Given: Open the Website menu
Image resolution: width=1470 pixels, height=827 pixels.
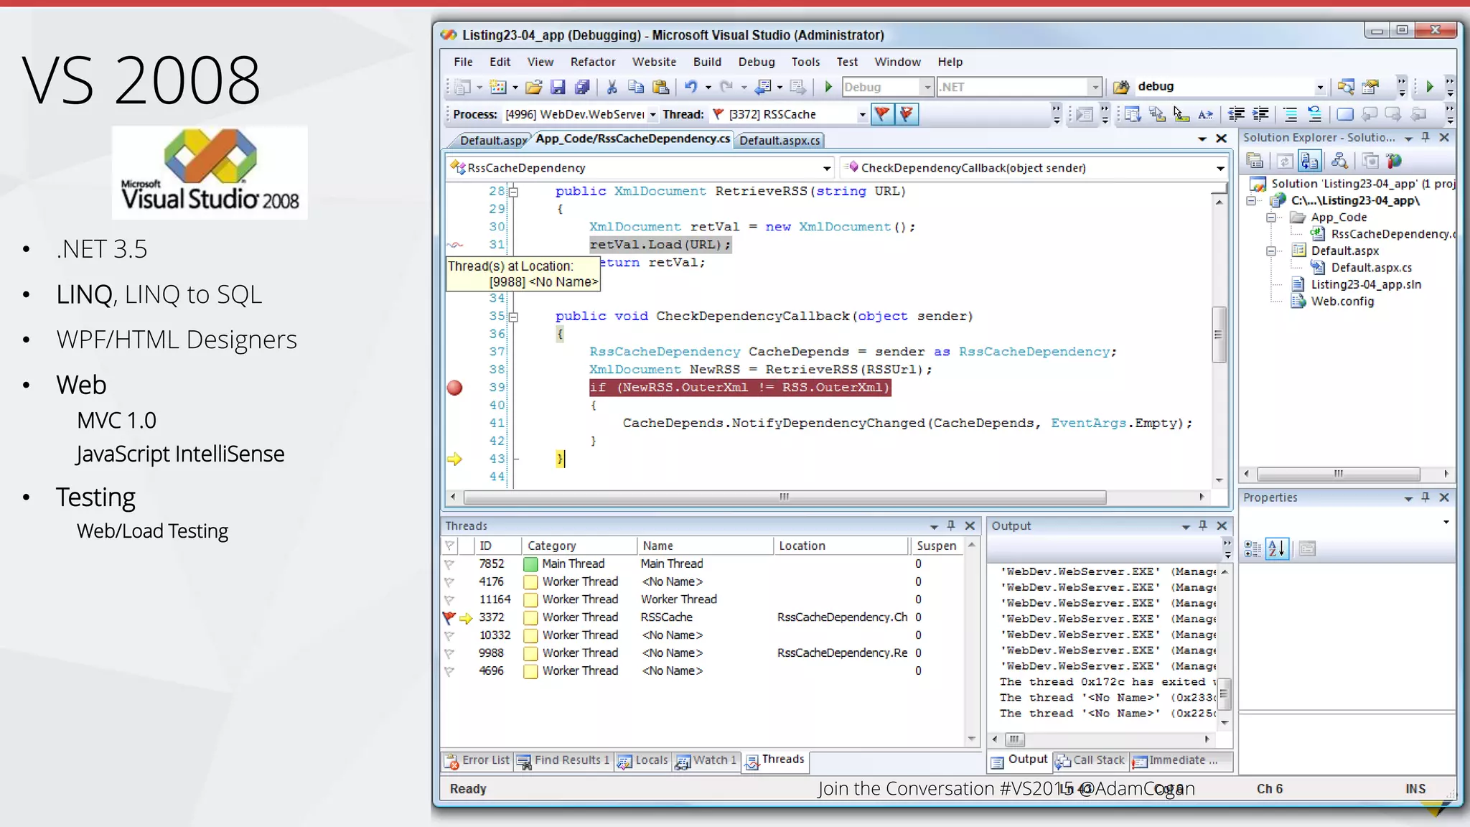Looking at the screenshot, I should (654, 62).
